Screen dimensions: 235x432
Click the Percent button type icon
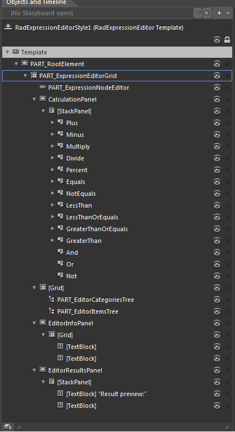[x=61, y=169]
